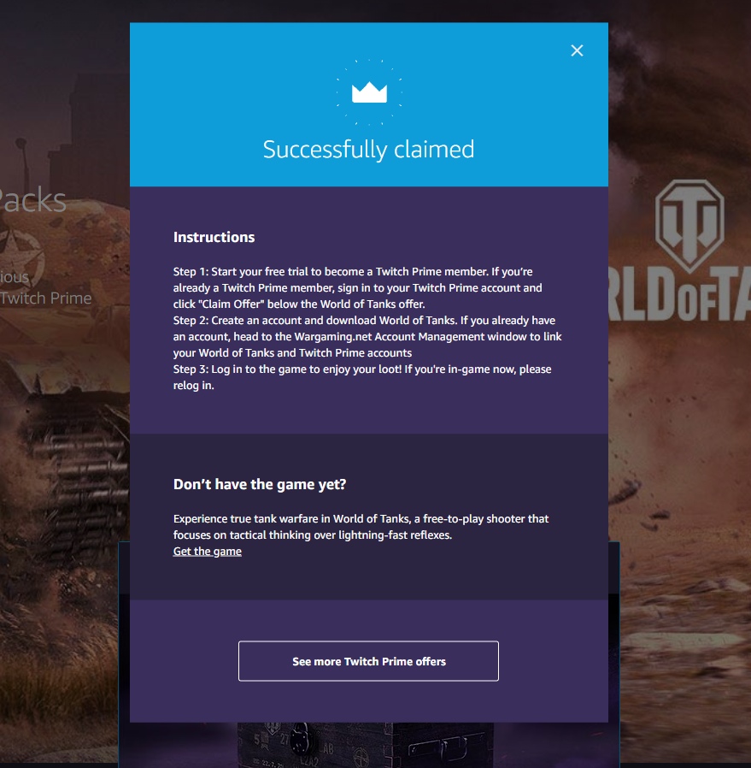Click the World of Tanks wordmark text

(679, 295)
